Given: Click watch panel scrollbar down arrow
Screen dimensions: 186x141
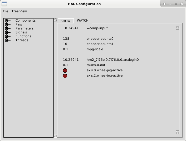Looking at the screenshot, I should click(x=178, y=132).
